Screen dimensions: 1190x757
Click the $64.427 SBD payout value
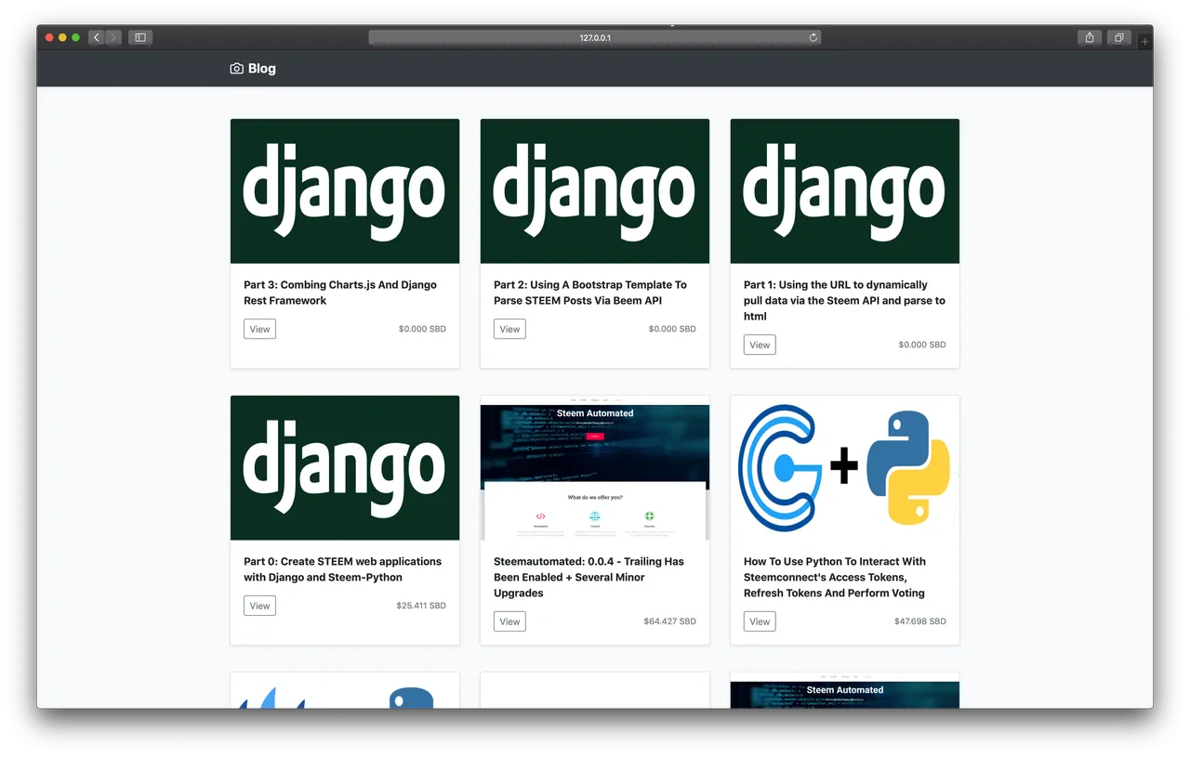point(669,621)
